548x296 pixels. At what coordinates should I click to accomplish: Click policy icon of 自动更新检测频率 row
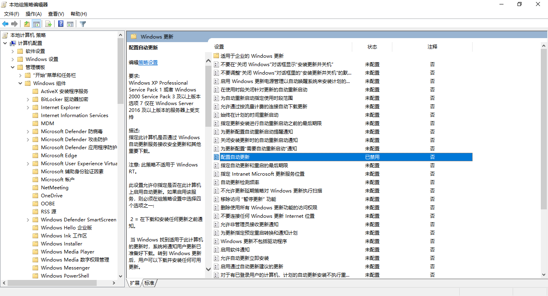(217, 182)
